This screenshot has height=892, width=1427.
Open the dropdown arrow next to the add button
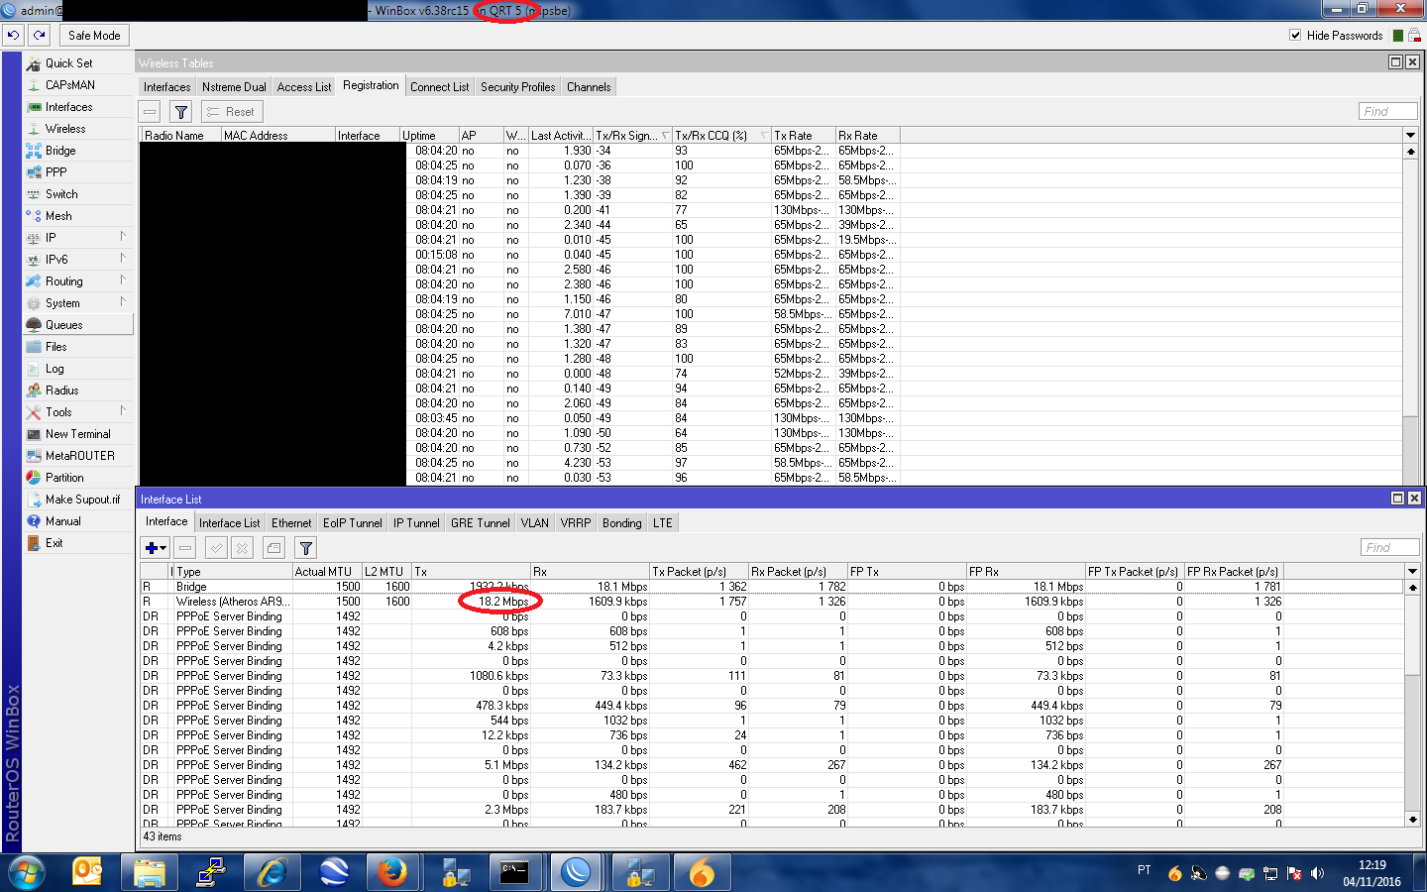click(164, 547)
